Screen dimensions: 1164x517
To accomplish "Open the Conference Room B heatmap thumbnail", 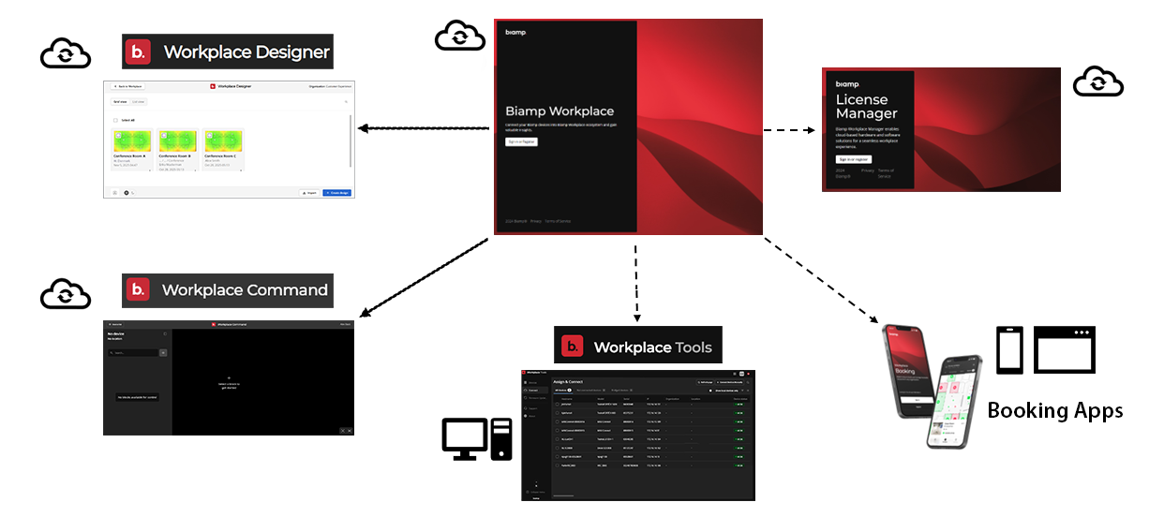I will [178, 141].
